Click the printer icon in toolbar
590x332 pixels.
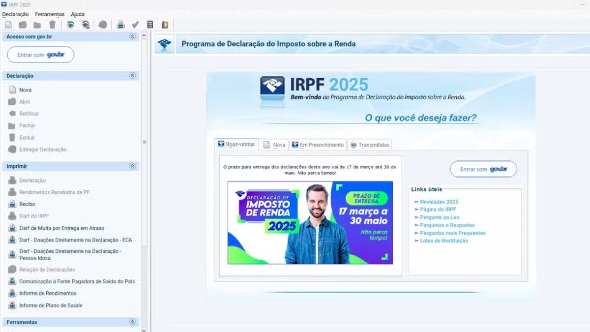pyautogui.click(x=120, y=25)
